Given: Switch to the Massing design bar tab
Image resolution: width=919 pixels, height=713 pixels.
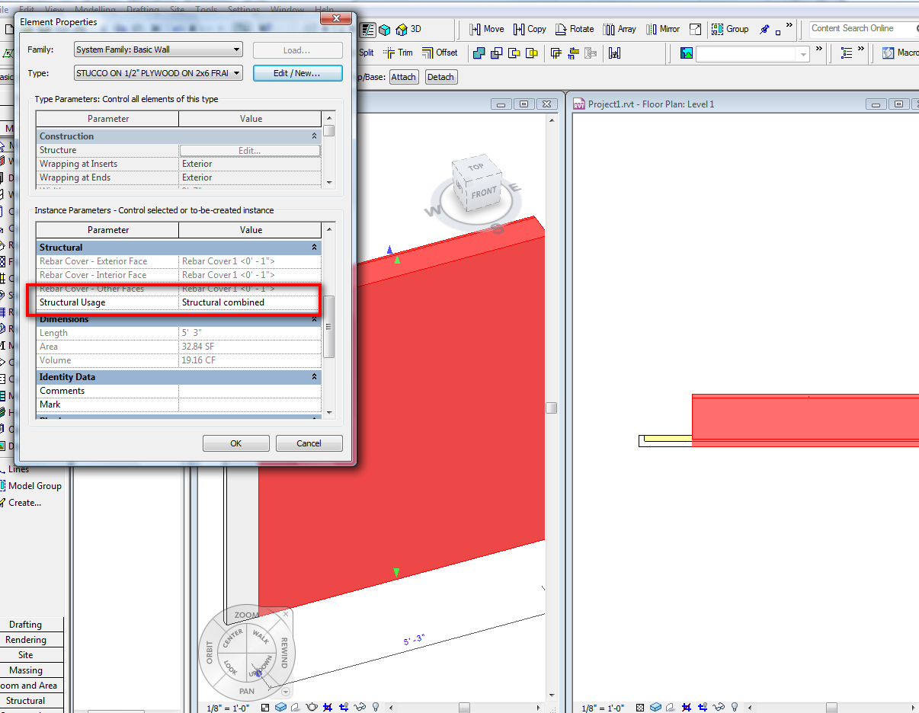Looking at the screenshot, I should pyautogui.click(x=26, y=670).
